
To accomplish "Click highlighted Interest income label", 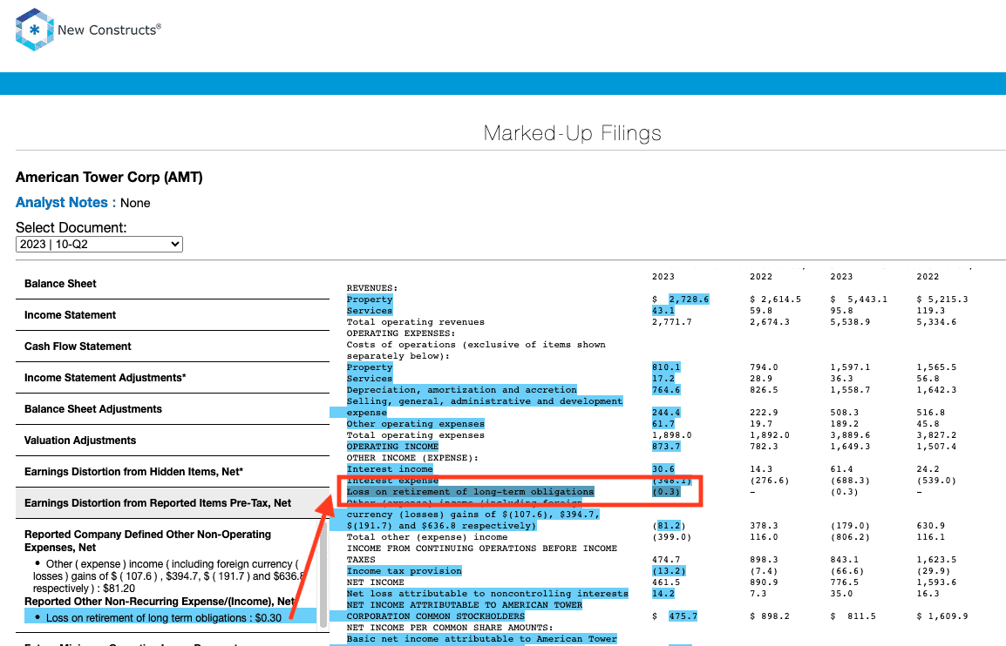I will 390,469.
